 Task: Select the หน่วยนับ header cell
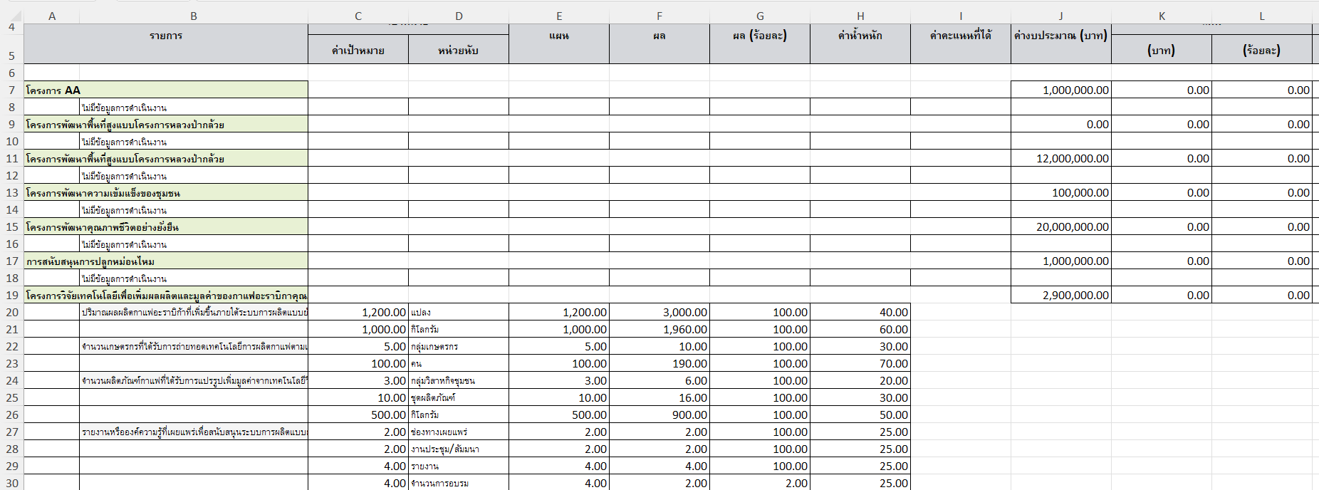458,50
